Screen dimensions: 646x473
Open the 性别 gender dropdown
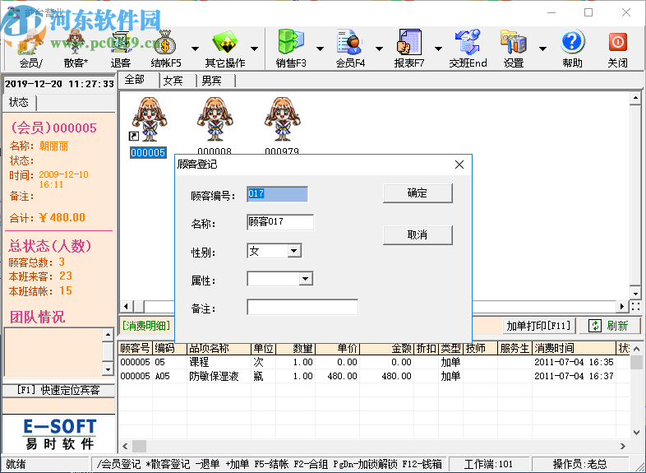pos(294,251)
